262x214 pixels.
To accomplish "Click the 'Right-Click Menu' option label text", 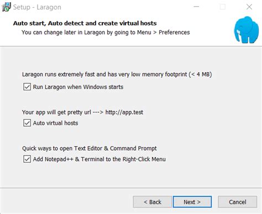I will pos(99,159).
